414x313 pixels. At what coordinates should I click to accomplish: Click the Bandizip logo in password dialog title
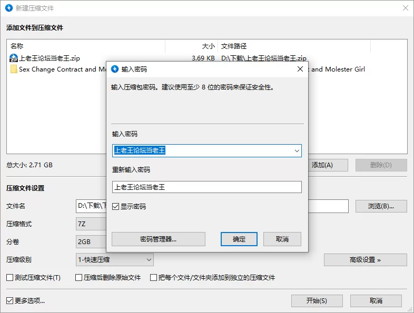tap(115, 69)
